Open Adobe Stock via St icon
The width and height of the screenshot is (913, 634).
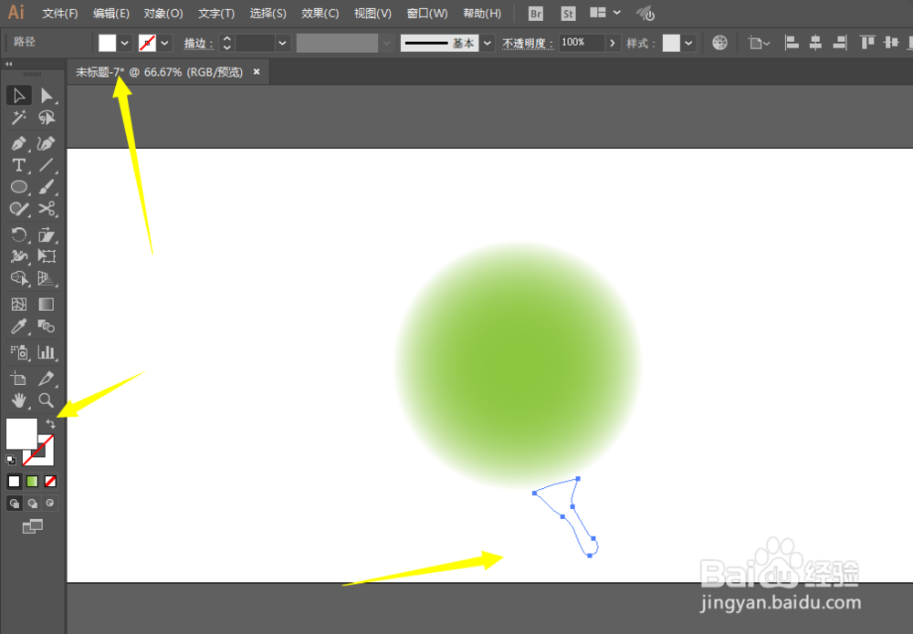click(568, 14)
